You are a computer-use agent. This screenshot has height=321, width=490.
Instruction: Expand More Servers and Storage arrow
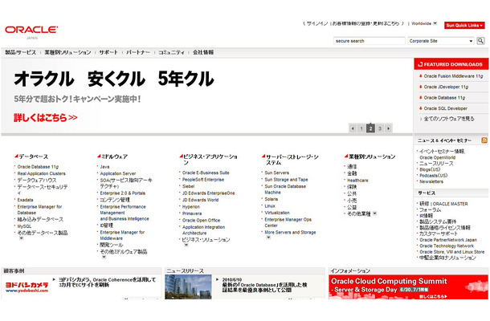click(268, 238)
